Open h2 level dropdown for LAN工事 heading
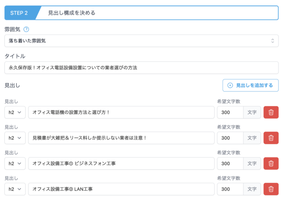Screen dimensions: 286x200 point(15,189)
